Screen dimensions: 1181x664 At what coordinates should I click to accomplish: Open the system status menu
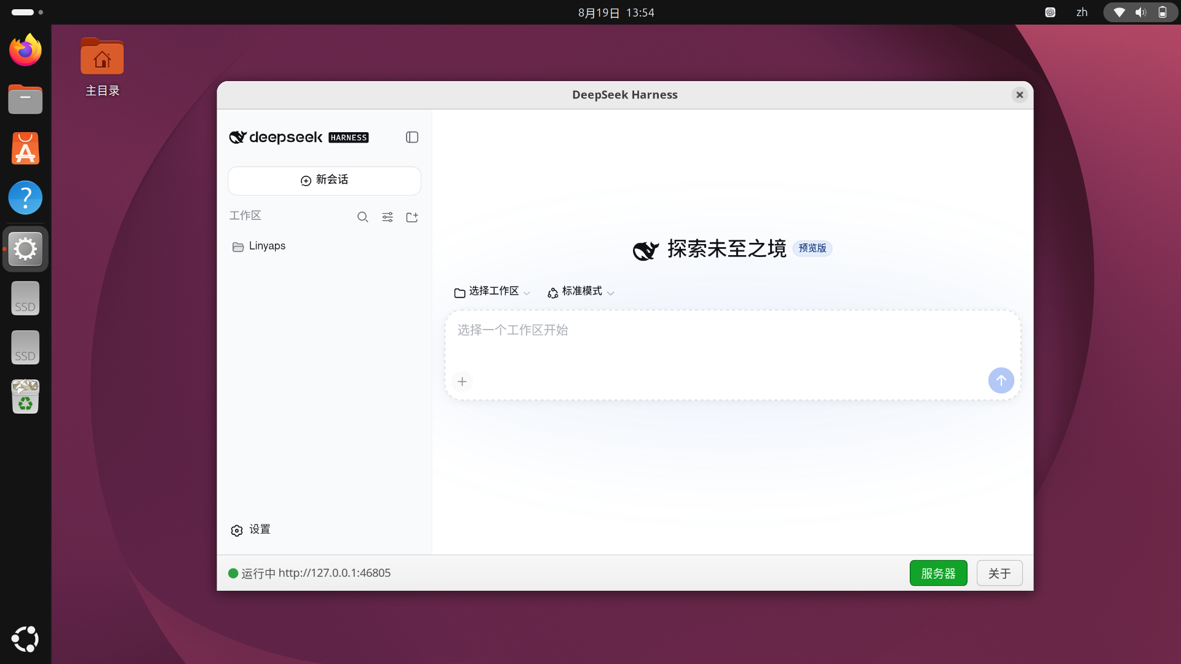1140,12
